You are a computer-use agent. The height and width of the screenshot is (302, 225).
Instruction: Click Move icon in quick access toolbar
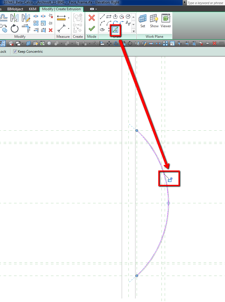[109, 44]
